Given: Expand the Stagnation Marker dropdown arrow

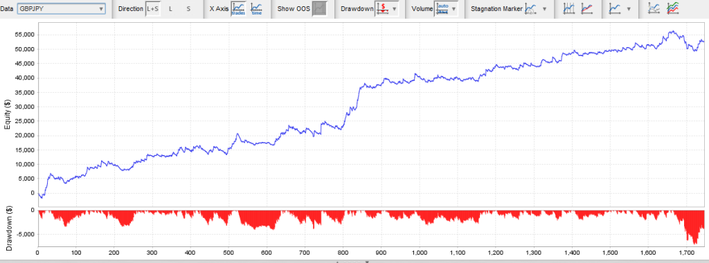Looking at the screenshot, I should point(544,8).
